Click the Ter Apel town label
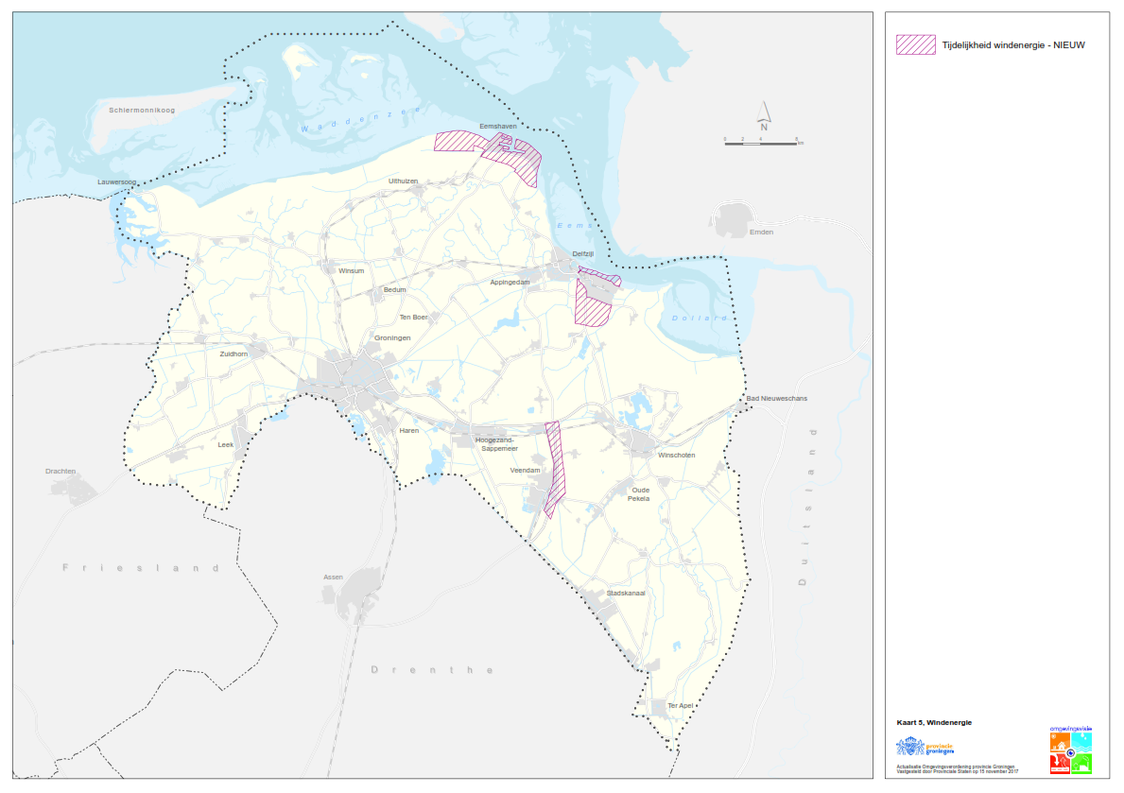Screen dimensions: 1124x793 [x=680, y=705]
